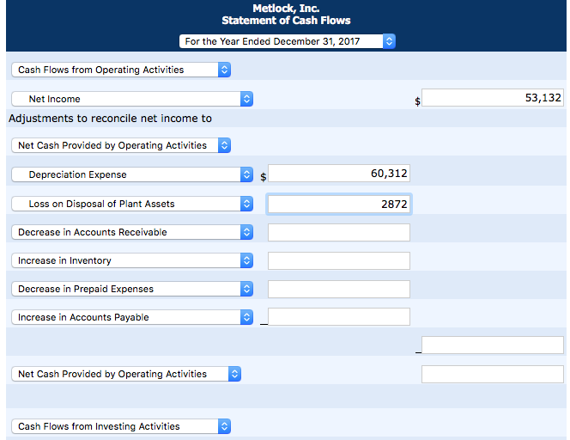Click the 'Statement of Cash Flows' heading
The width and height of the screenshot is (570, 440).
coord(286,21)
